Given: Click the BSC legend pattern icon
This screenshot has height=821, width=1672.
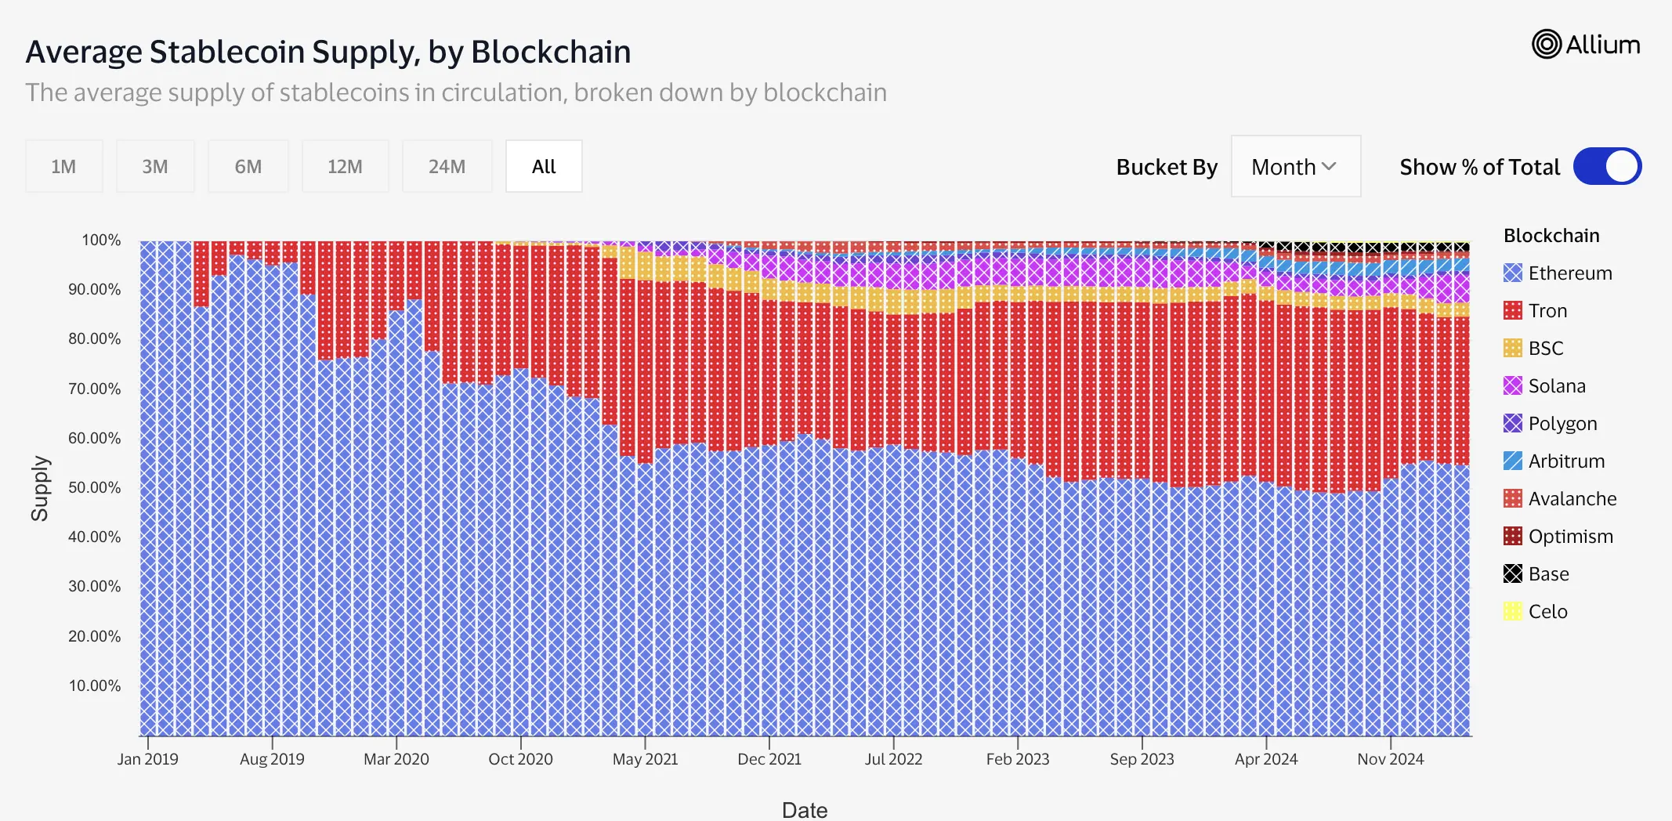Looking at the screenshot, I should point(1513,348).
